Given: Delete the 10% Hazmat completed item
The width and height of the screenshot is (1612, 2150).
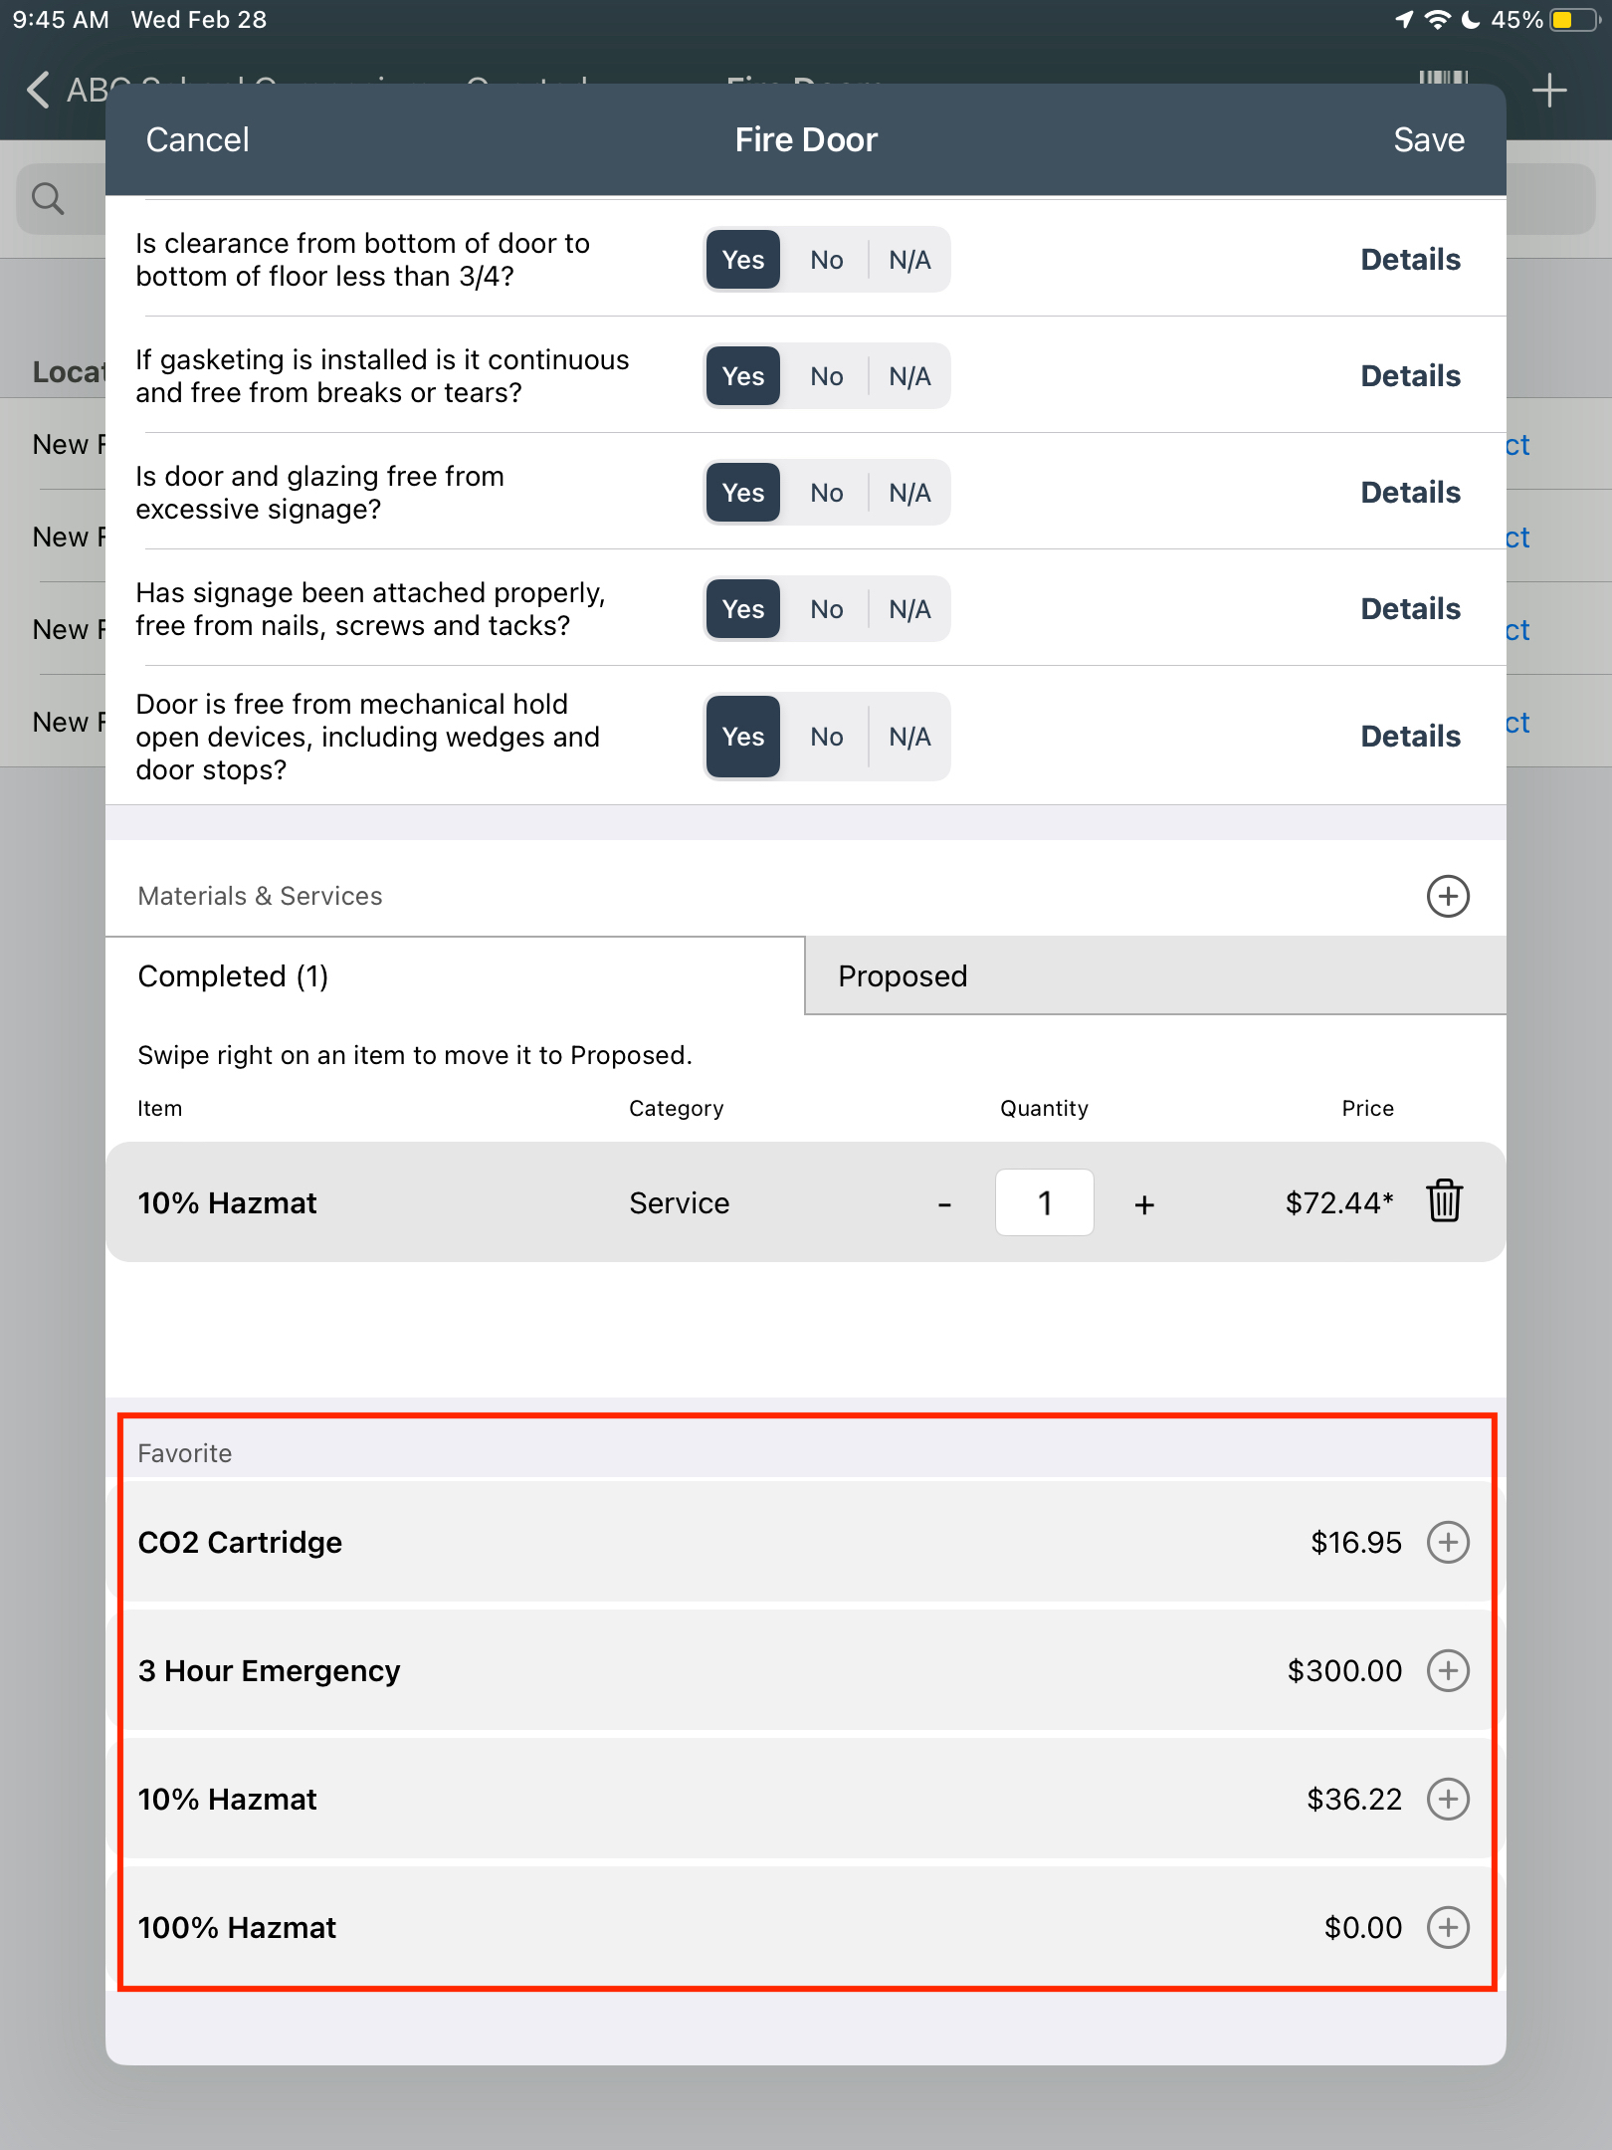Looking at the screenshot, I should (x=1444, y=1200).
